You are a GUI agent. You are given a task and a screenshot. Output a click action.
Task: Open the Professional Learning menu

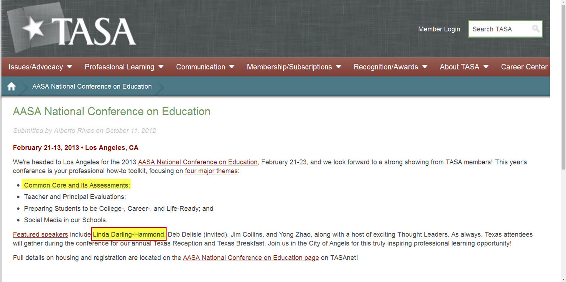119,67
